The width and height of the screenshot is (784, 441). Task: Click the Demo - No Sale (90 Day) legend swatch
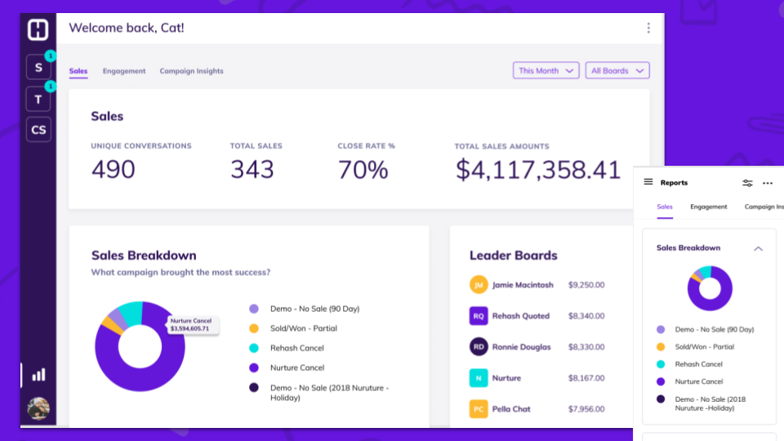coord(254,309)
